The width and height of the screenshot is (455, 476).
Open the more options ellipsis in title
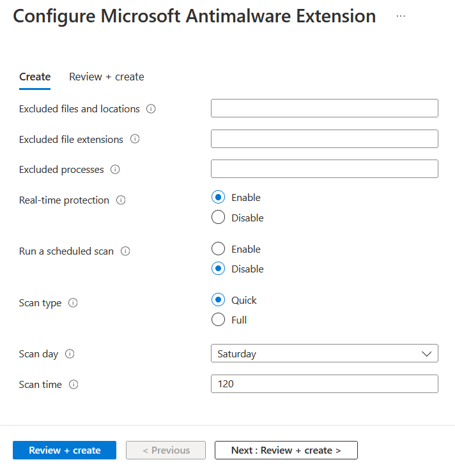click(401, 16)
